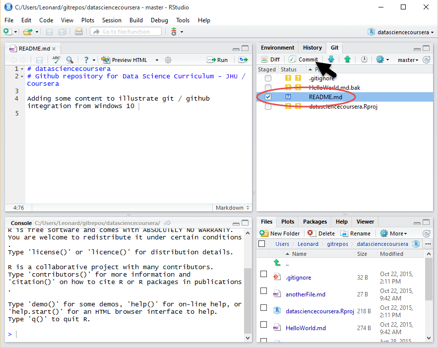Viewport: 438px width, 348px height.
Task: Click the print icon in main toolbar
Action: [78, 32]
